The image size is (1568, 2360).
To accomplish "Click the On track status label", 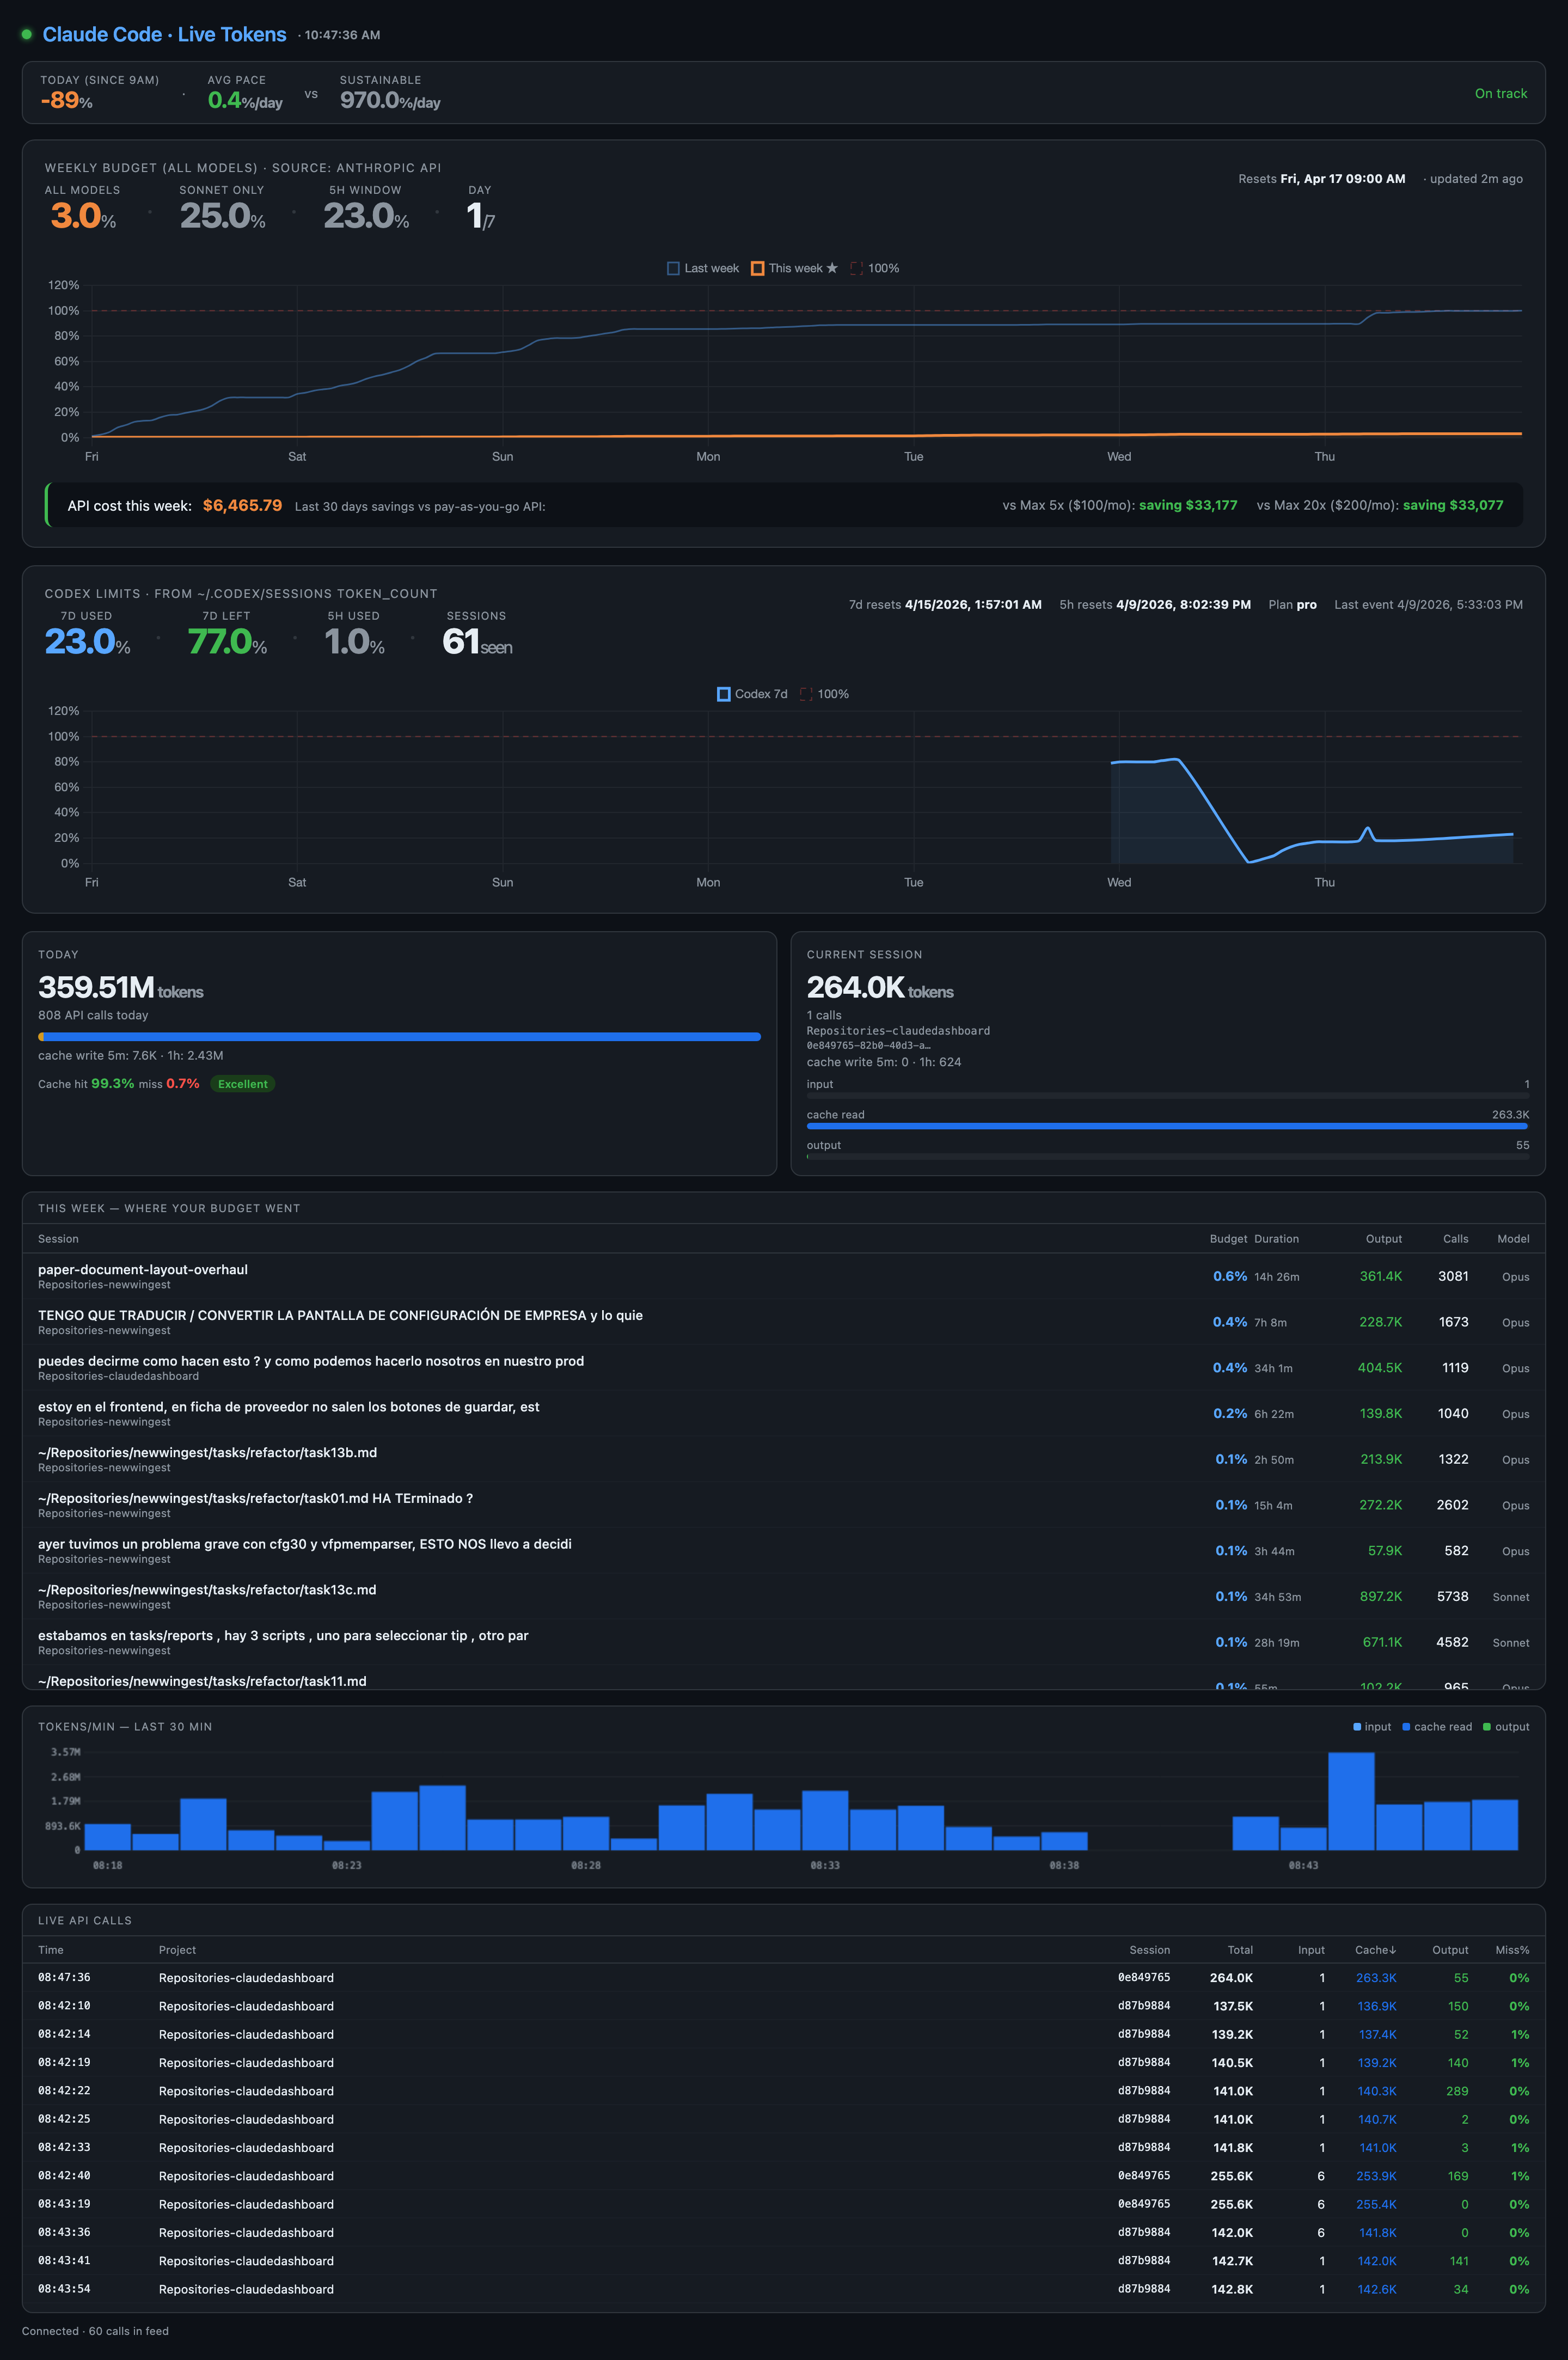I will coord(1501,93).
